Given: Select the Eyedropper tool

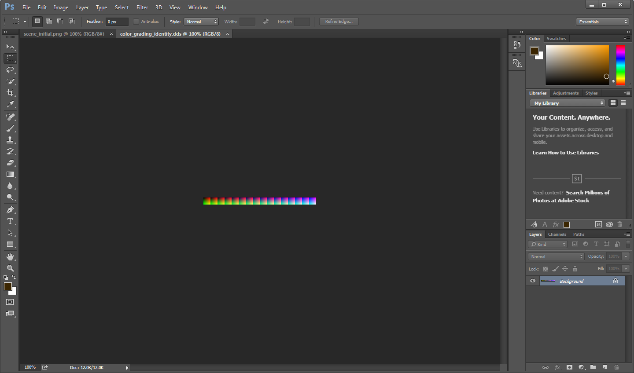Looking at the screenshot, I should [x=11, y=104].
